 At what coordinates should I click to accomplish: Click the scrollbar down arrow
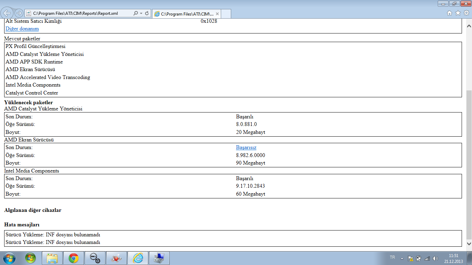(469, 244)
